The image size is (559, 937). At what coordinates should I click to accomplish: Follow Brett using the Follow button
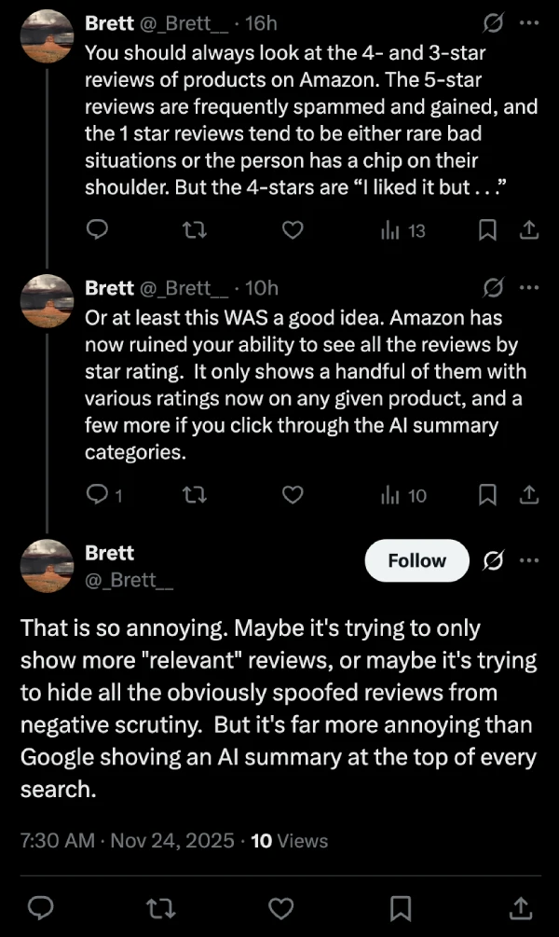coord(416,560)
